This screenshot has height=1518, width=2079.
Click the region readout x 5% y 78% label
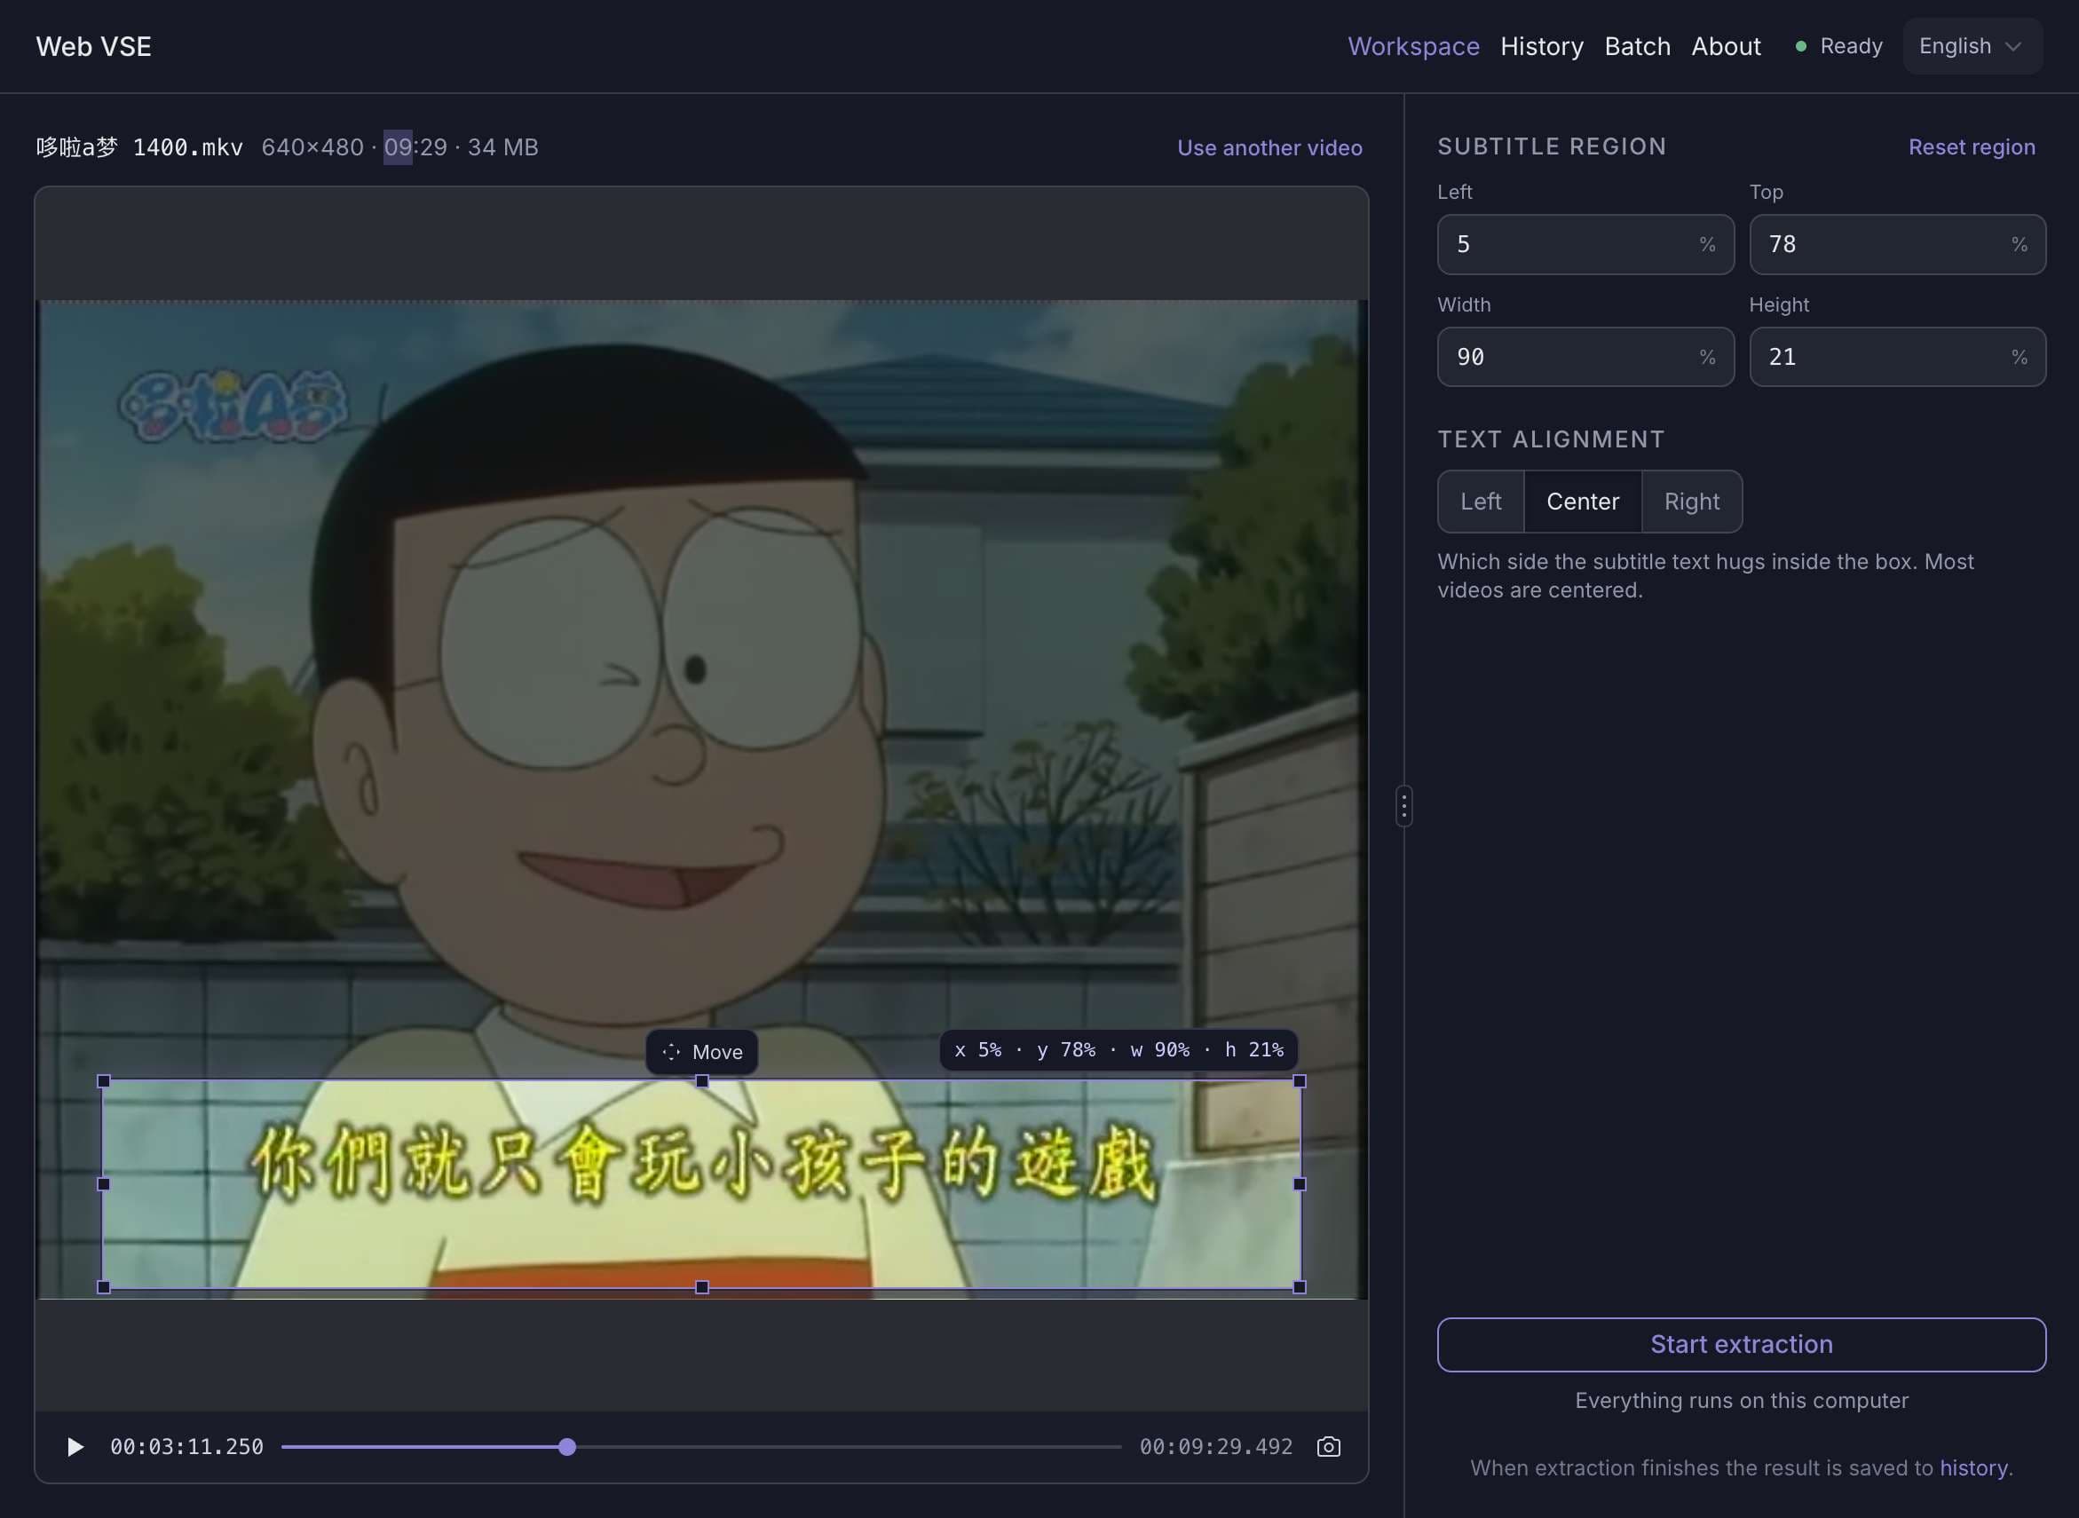(1119, 1050)
